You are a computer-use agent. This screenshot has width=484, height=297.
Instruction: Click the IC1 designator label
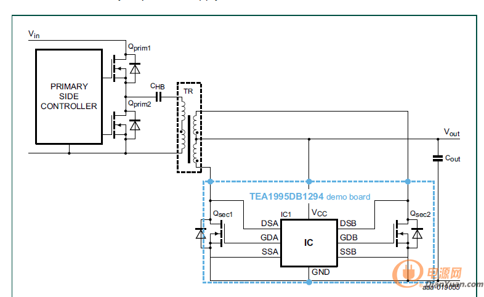point(286,214)
